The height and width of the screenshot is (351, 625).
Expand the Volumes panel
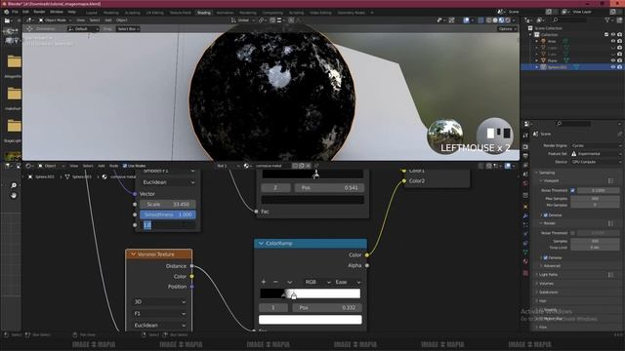point(546,284)
